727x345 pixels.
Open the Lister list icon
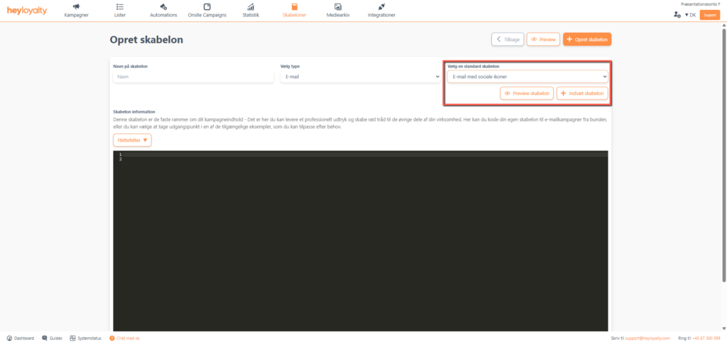tap(120, 7)
